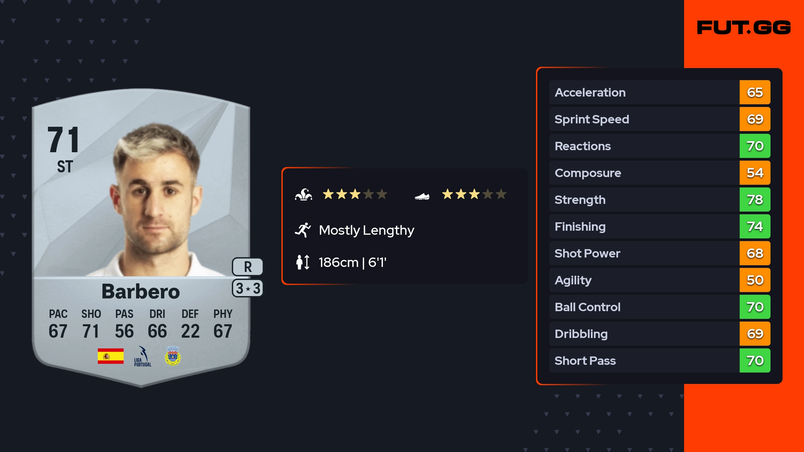The height and width of the screenshot is (452, 804).
Task: Click the 71 overall rating
Action: (x=64, y=140)
